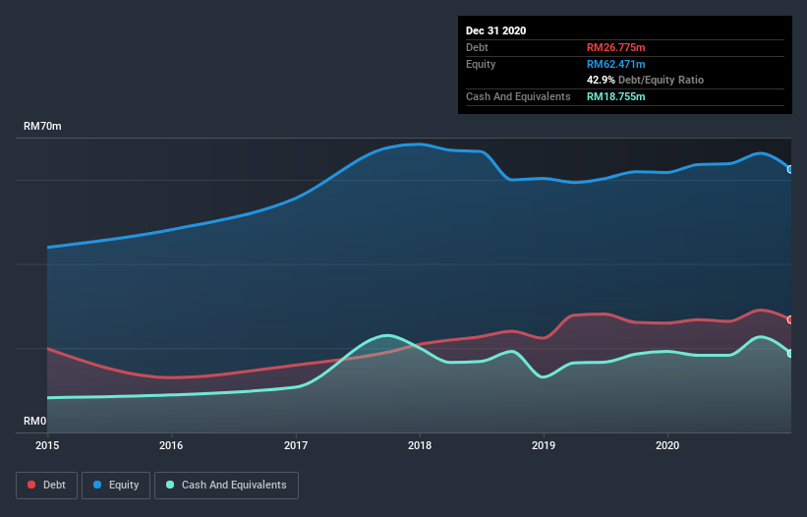Select the Equity endpoint marker on chart
The image size is (807, 517).
(x=790, y=169)
